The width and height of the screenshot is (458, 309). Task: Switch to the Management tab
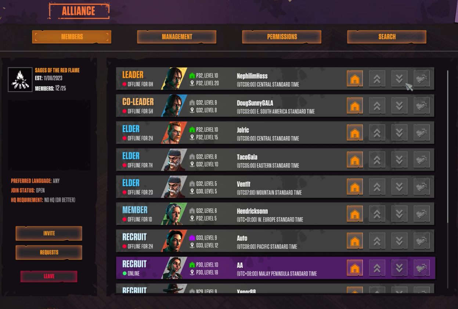(x=177, y=37)
